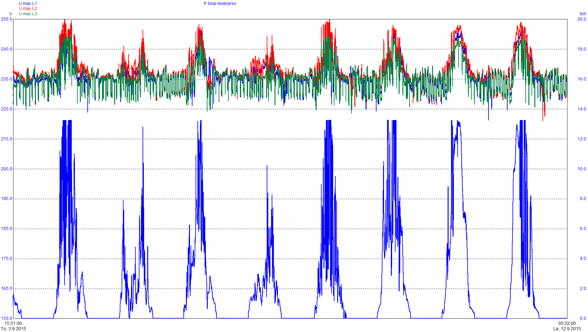This screenshot has height=332, width=588.
Task: Select the 'U max L2' legend label
Action: pyautogui.click(x=28, y=8)
